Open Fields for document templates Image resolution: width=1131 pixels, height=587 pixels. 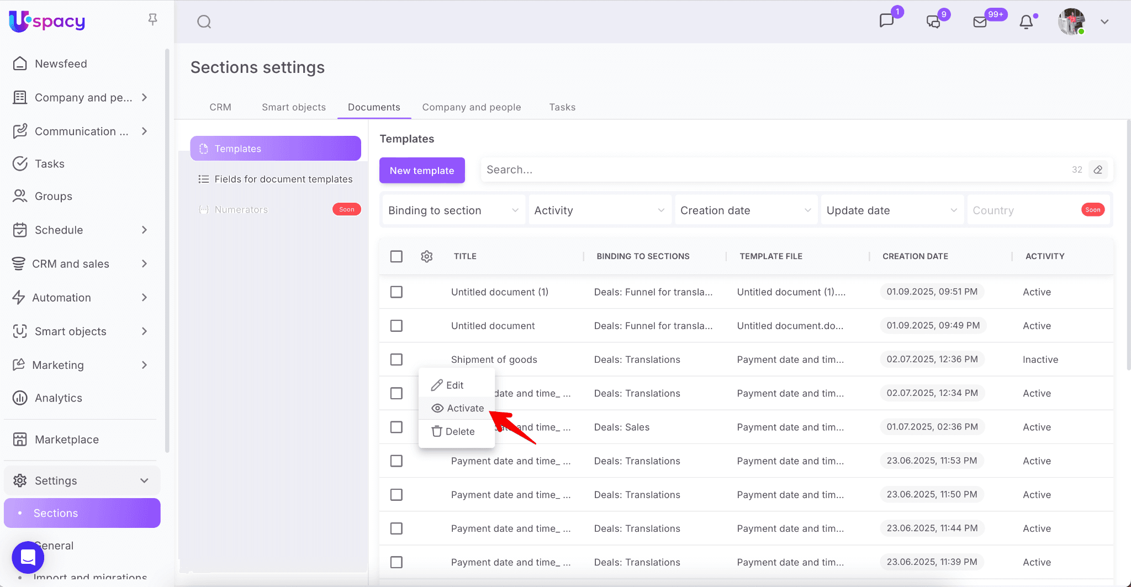click(283, 179)
